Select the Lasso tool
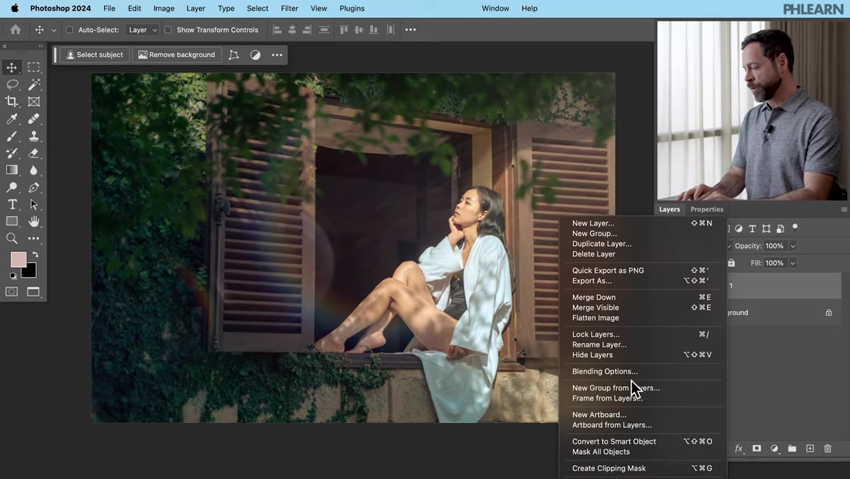The image size is (850, 479). [x=11, y=84]
